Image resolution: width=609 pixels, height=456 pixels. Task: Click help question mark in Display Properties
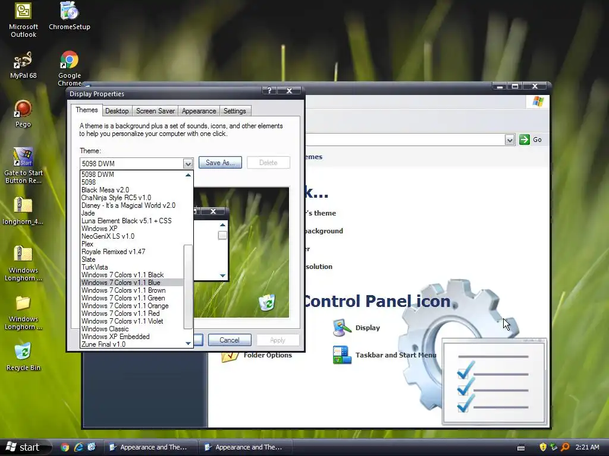point(269,91)
